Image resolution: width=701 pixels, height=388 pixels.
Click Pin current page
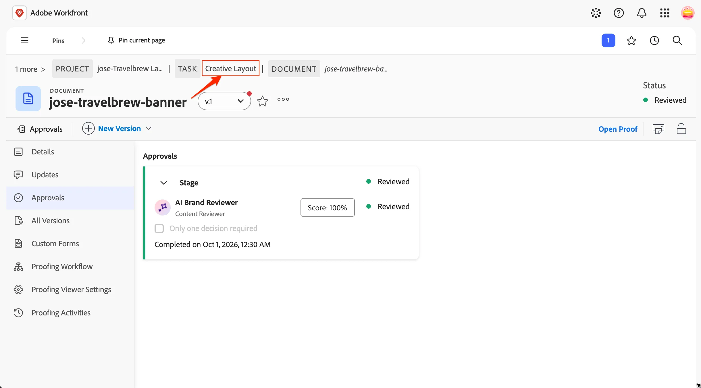(x=136, y=40)
